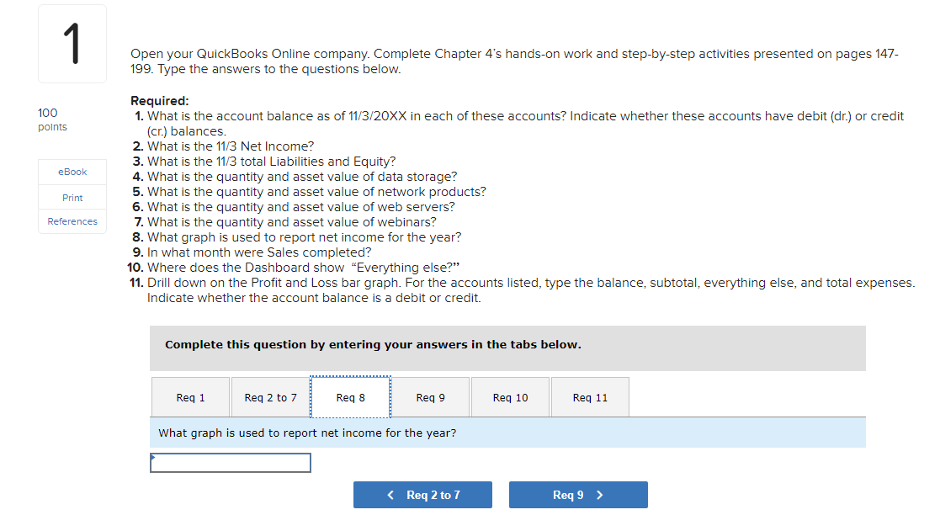This screenshot has height=515, width=940.
Task: Open the Req 11 tab
Action: [x=590, y=396]
